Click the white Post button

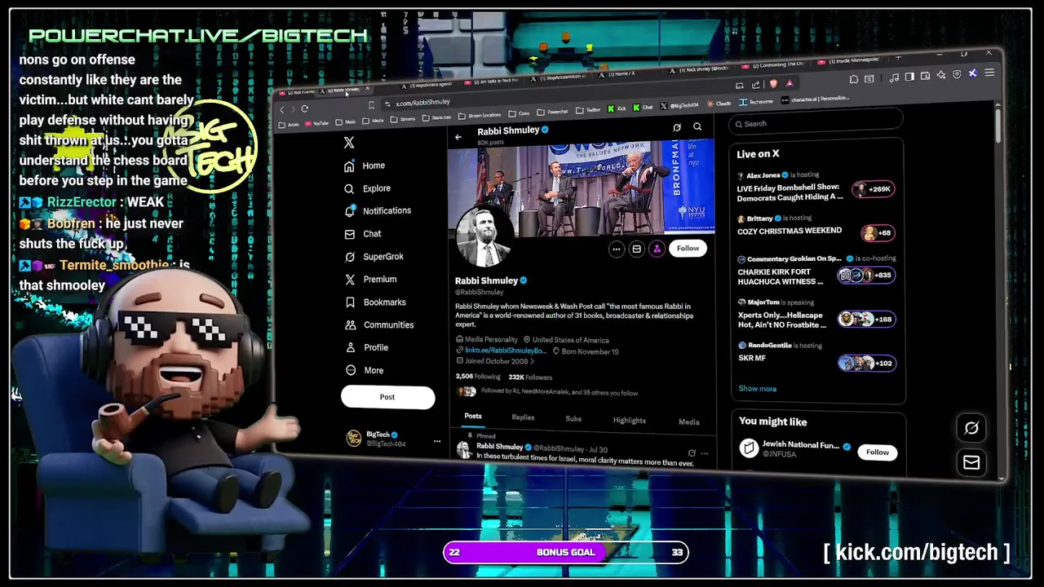tap(387, 397)
